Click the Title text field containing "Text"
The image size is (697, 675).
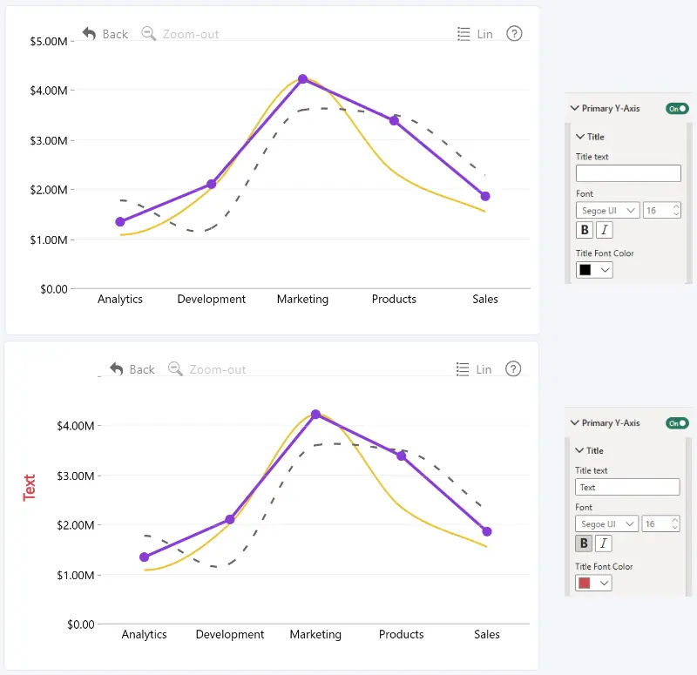(627, 487)
